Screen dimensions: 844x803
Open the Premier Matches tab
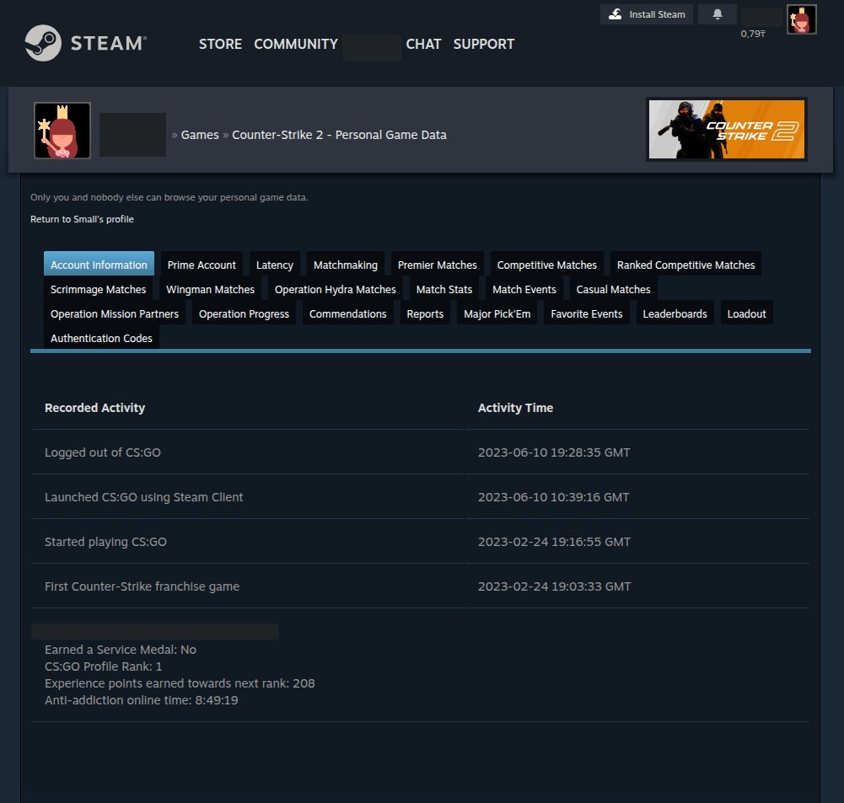coord(437,265)
